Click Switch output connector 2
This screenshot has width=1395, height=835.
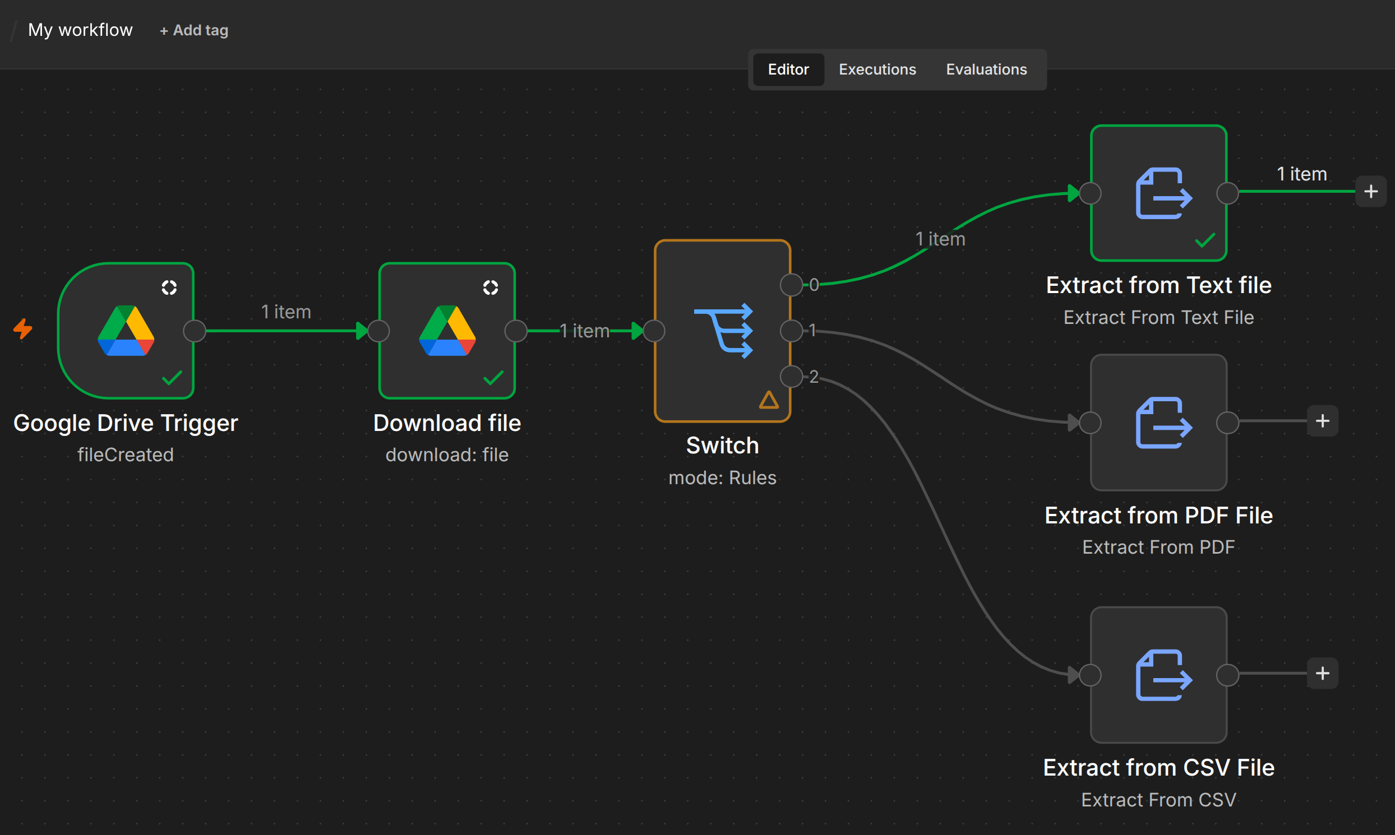click(x=792, y=377)
